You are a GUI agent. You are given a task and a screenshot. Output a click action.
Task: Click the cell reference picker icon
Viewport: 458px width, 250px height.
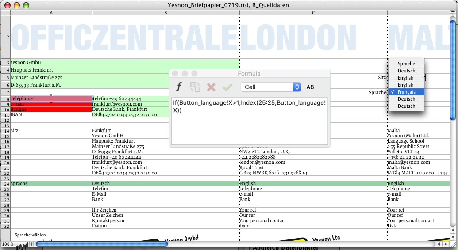pos(195,87)
